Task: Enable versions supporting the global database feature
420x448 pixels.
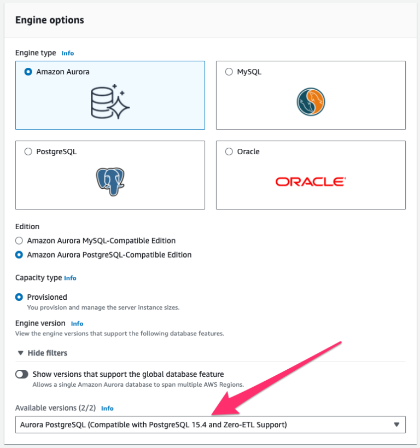Action: [21, 374]
